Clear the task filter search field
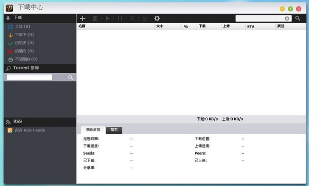 point(287,18)
